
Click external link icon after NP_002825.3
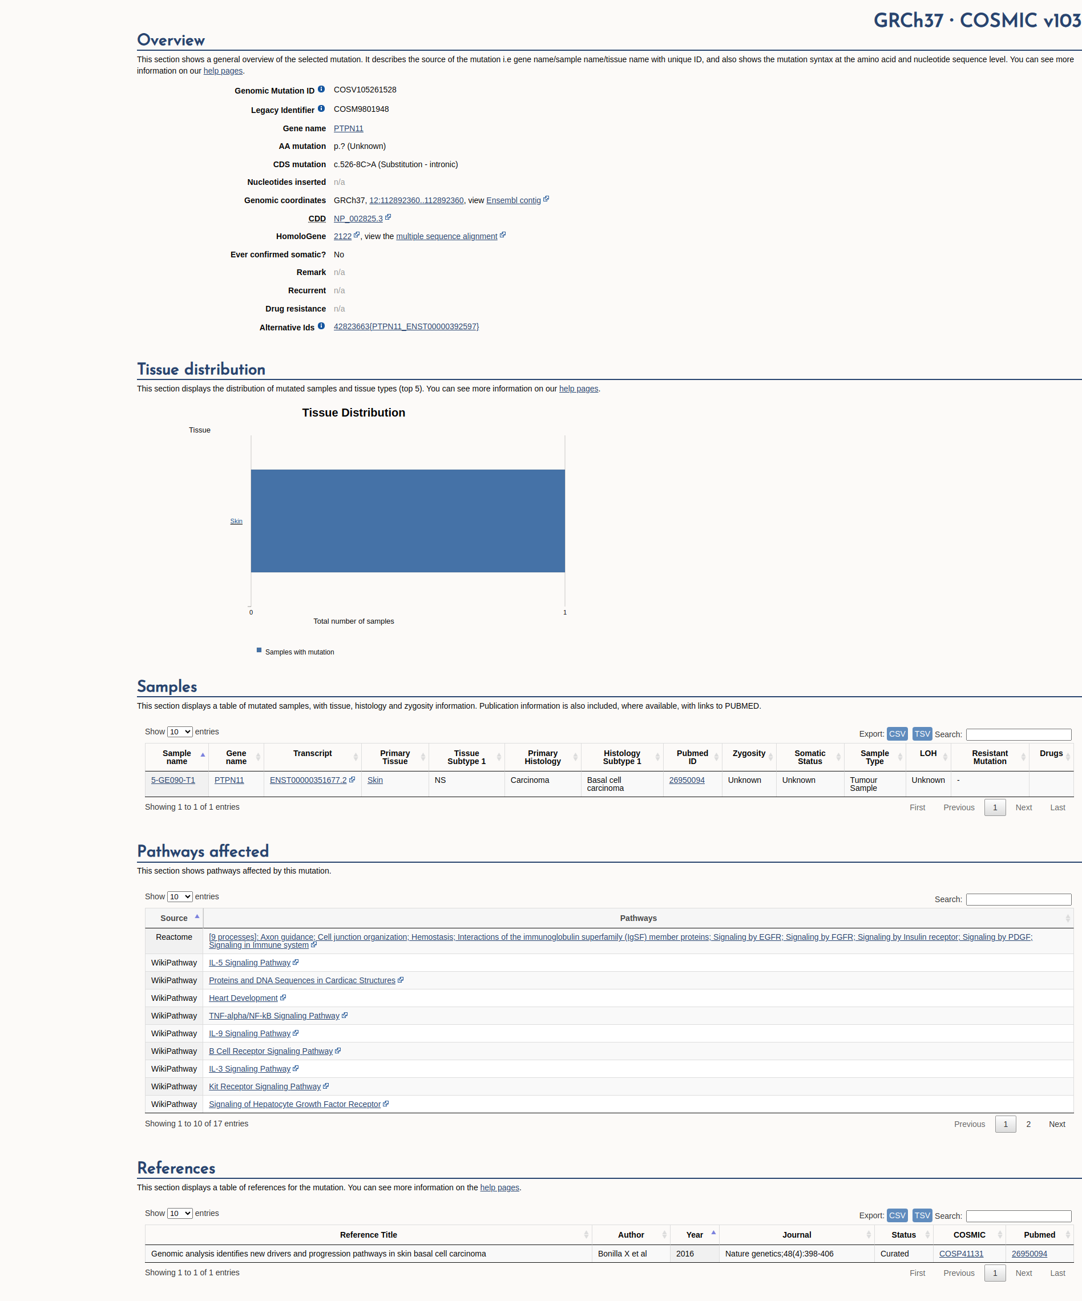pos(388,217)
